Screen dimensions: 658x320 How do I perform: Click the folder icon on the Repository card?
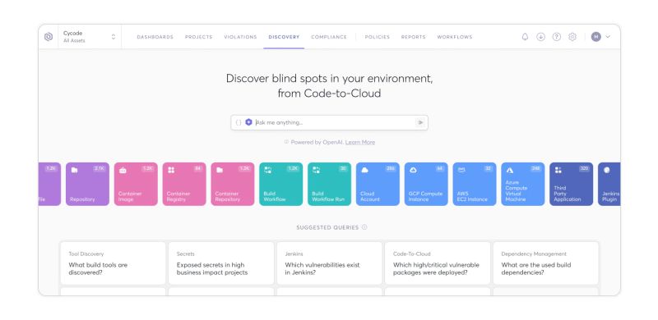pyautogui.click(x=74, y=170)
